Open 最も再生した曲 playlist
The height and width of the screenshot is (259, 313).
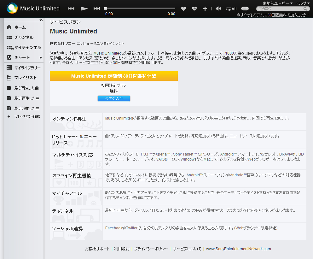26,88
